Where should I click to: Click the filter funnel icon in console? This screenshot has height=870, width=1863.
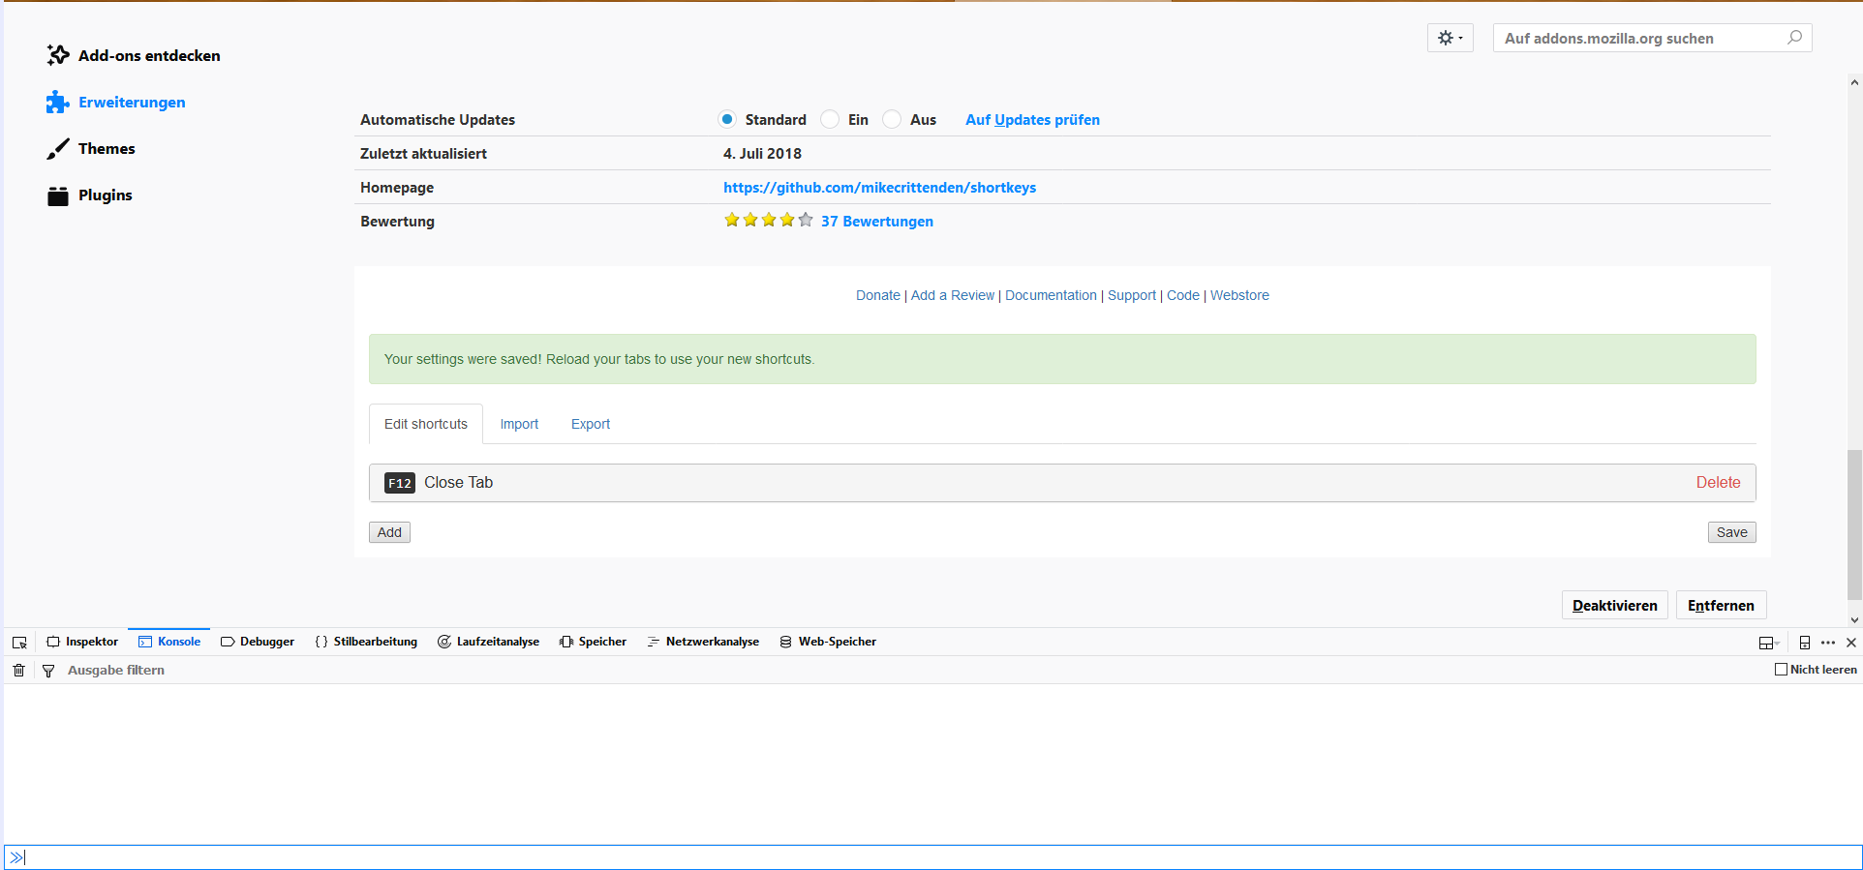click(x=48, y=671)
